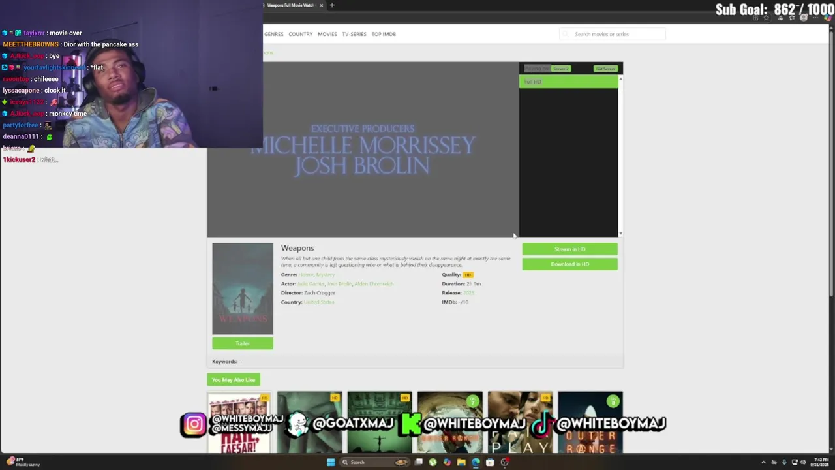Select the Full HD server entry
835x470 pixels.
pos(568,82)
